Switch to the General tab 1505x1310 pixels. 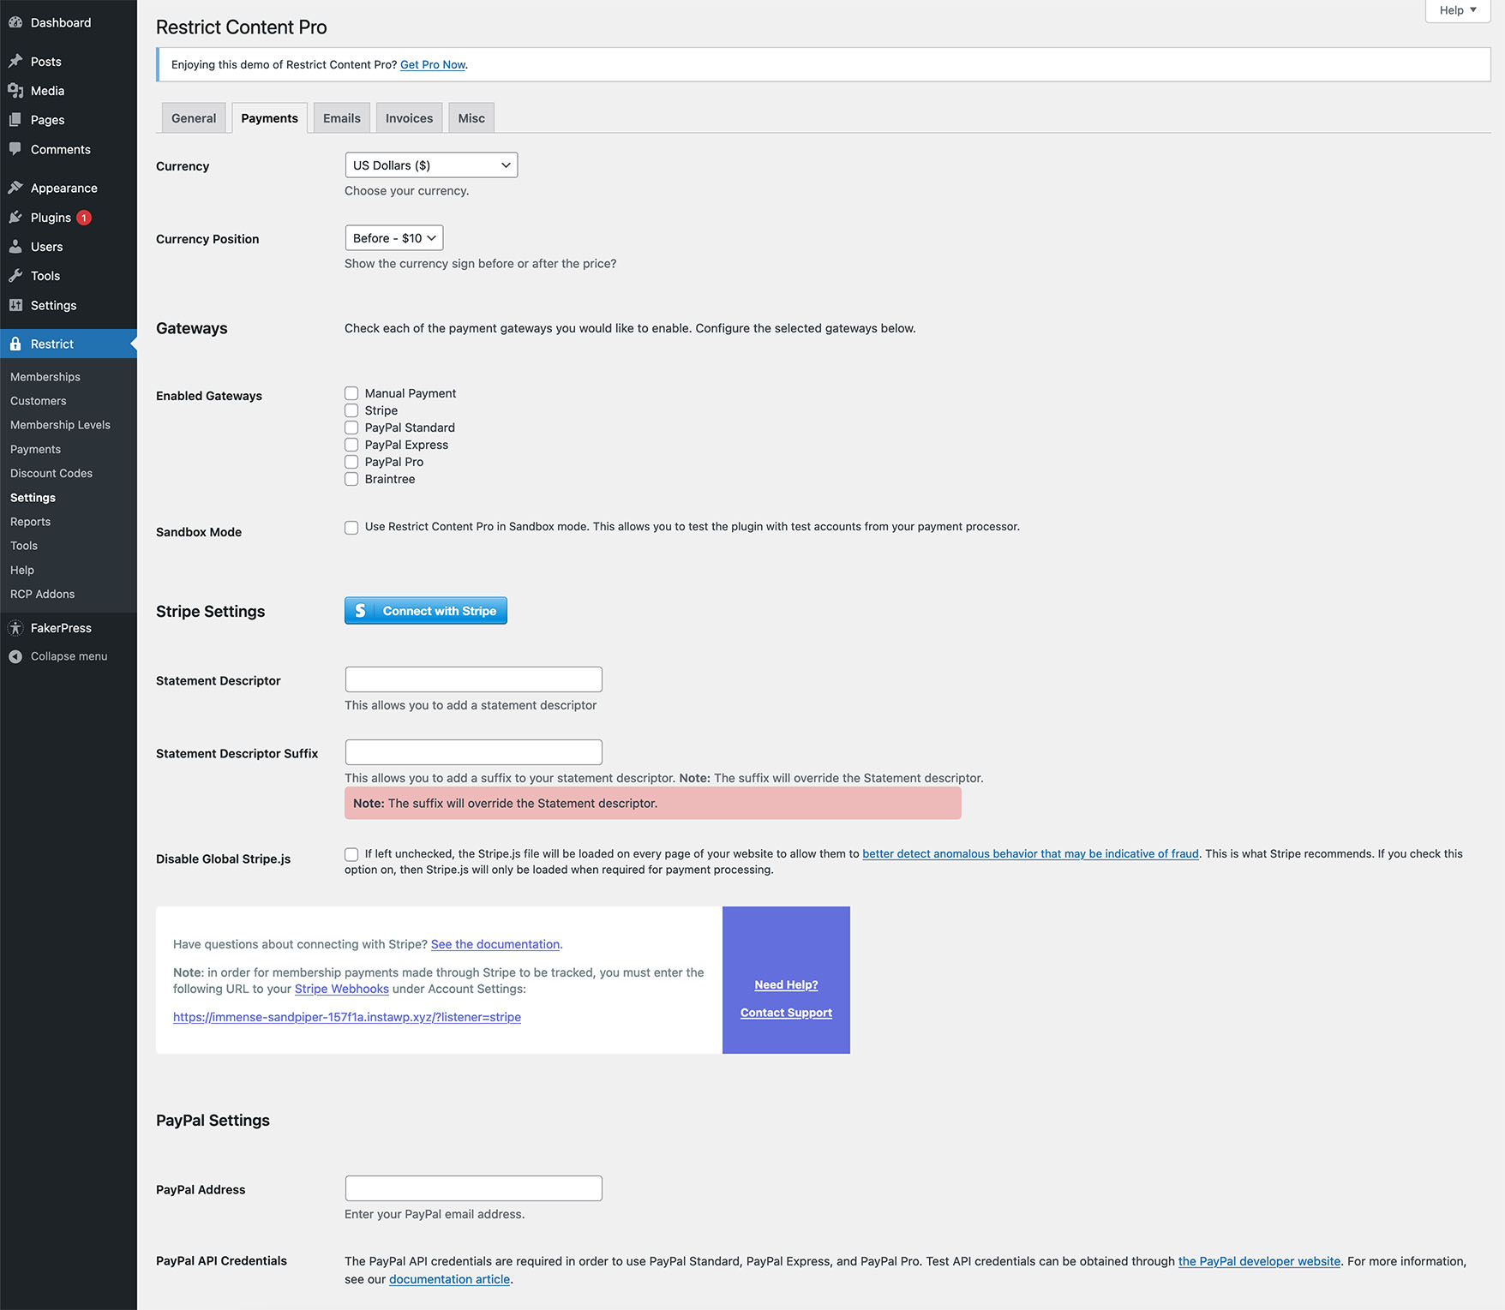tap(194, 118)
